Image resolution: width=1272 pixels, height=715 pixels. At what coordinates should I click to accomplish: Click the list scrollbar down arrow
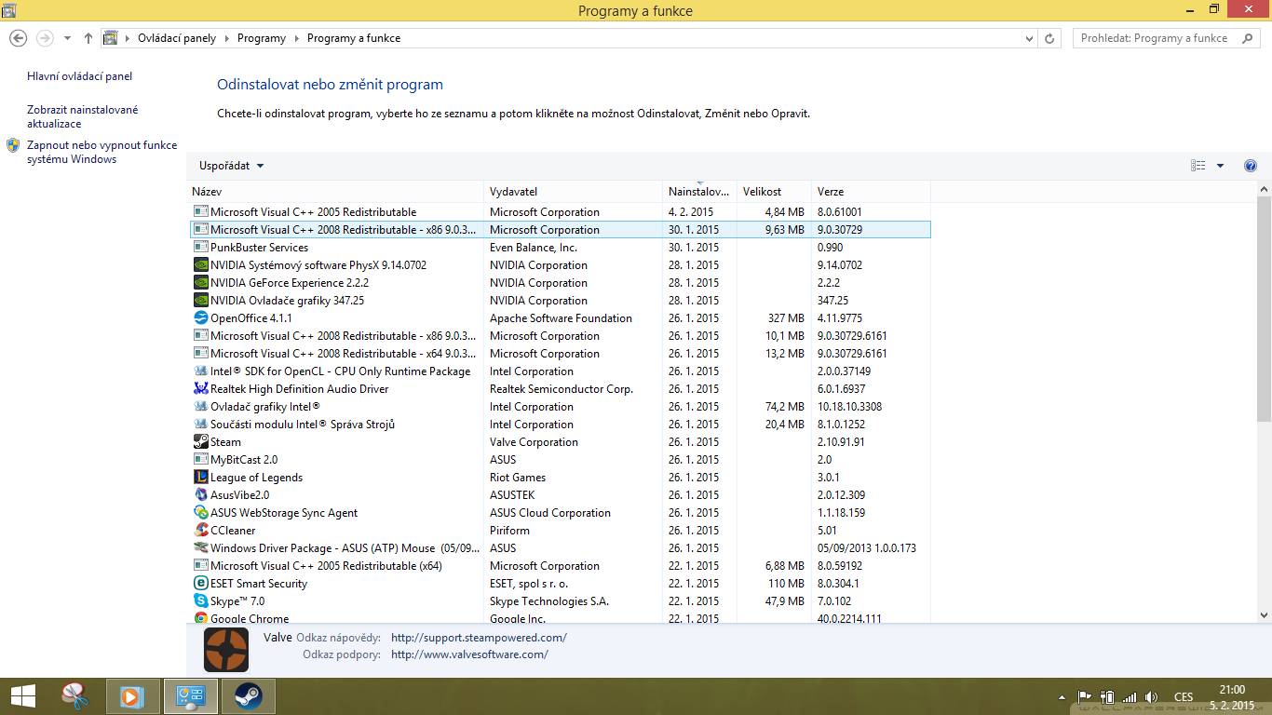1264,614
